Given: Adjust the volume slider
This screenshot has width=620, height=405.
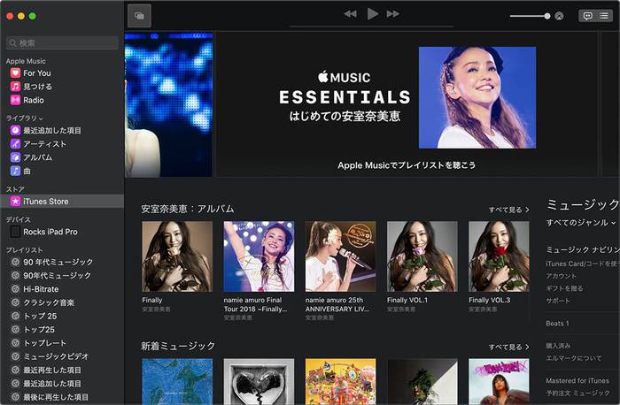Looking at the screenshot, I should (x=530, y=16).
